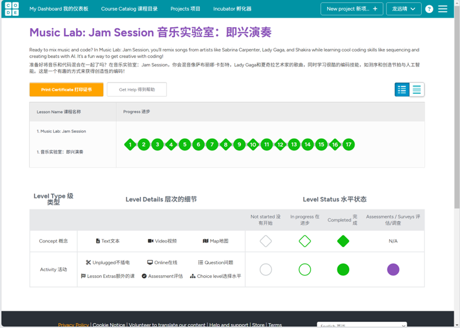The height and width of the screenshot is (328, 460).
Task: Click Print Certificate 打印证书 button
Action: tap(66, 90)
